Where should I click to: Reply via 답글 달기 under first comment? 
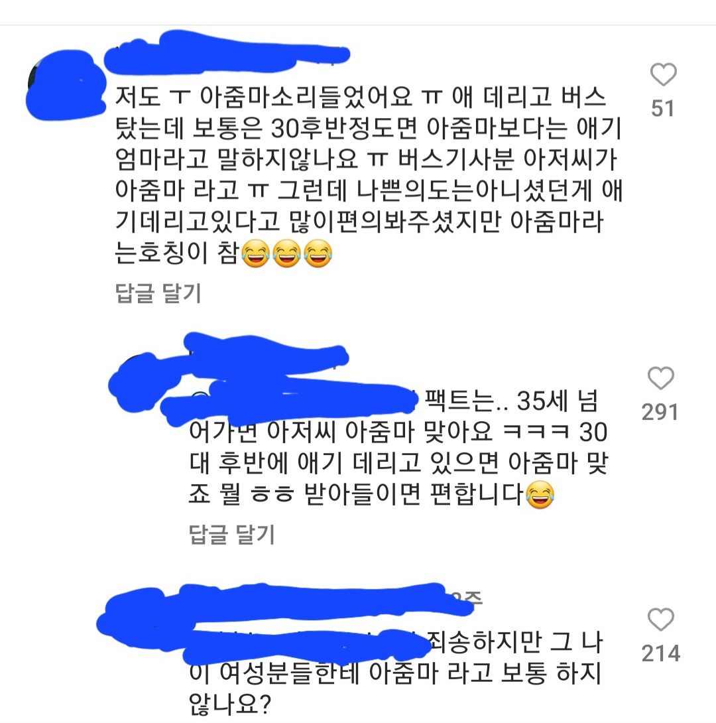pyautogui.click(x=158, y=293)
